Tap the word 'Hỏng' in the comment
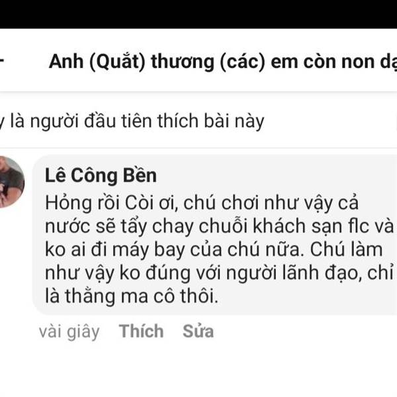The height and width of the screenshot is (397, 397). [x=68, y=204]
